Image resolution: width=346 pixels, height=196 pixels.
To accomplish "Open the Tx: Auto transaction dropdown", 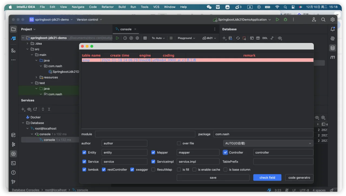I will click(x=158, y=38).
